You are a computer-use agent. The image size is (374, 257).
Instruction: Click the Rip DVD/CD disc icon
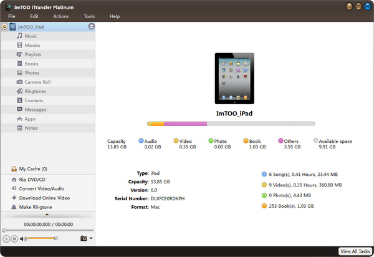pos(14,180)
